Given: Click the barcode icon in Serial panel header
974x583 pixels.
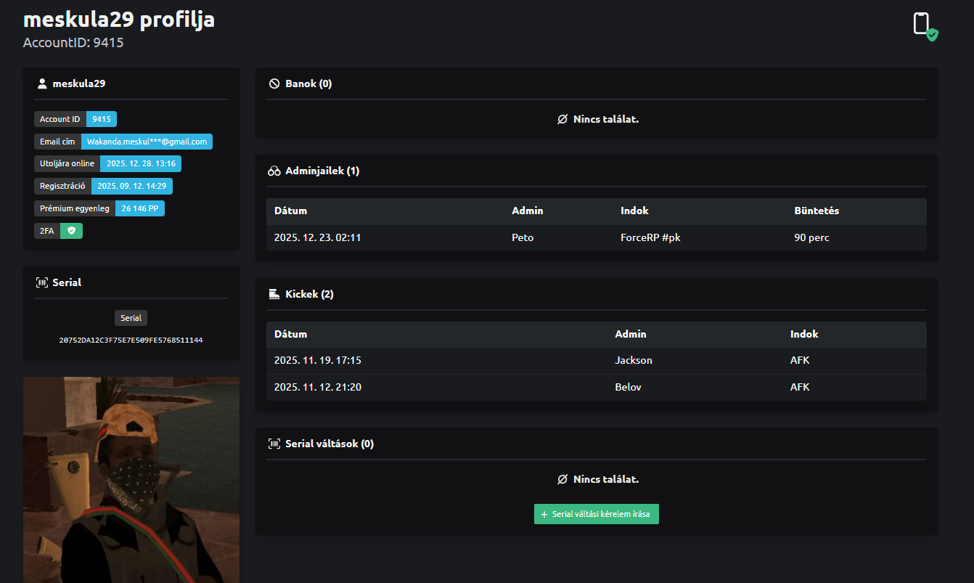Looking at the screenshot, I should 42,282.
